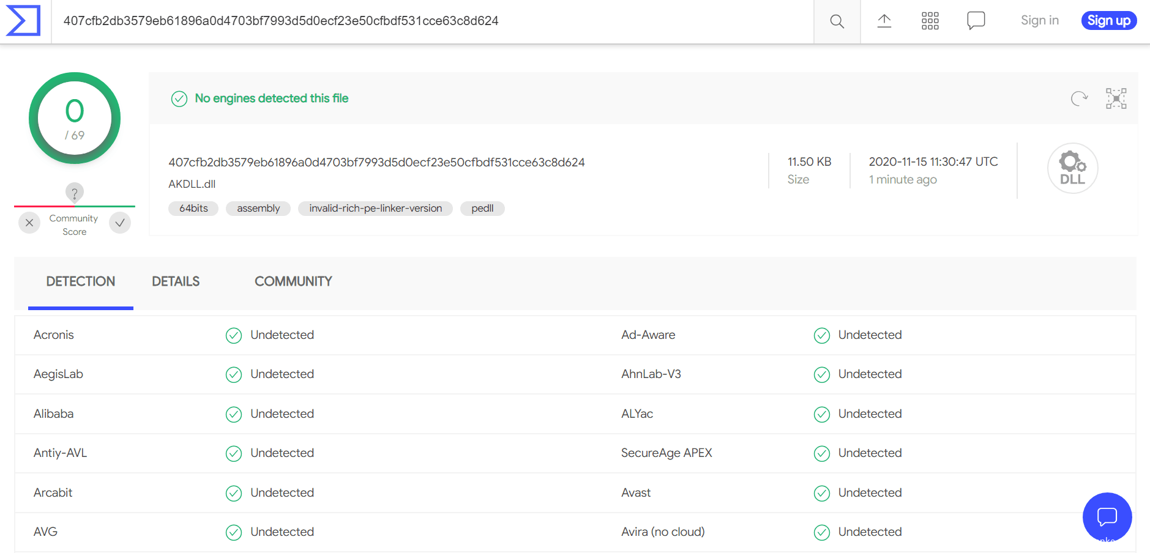Viewport: 1150px width, 553px height.
Task: Click the reanalyze refresh icon
Action: point(1079,98)
